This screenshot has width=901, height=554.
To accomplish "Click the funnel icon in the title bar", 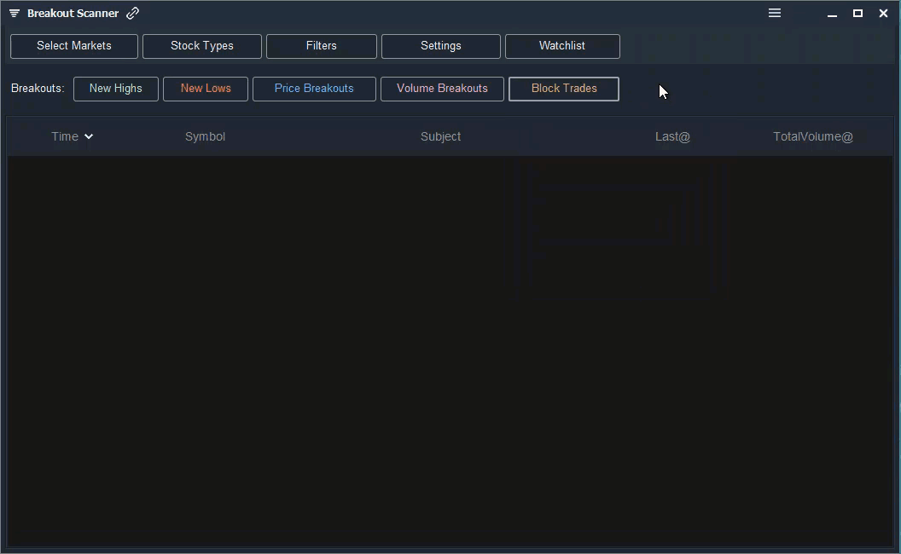I will 13,13.
